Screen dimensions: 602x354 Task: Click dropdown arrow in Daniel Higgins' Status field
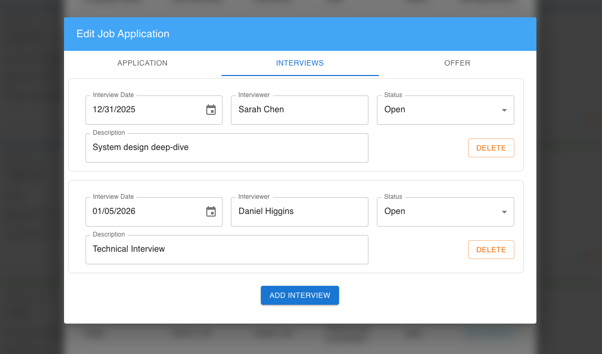click(504, 212)
